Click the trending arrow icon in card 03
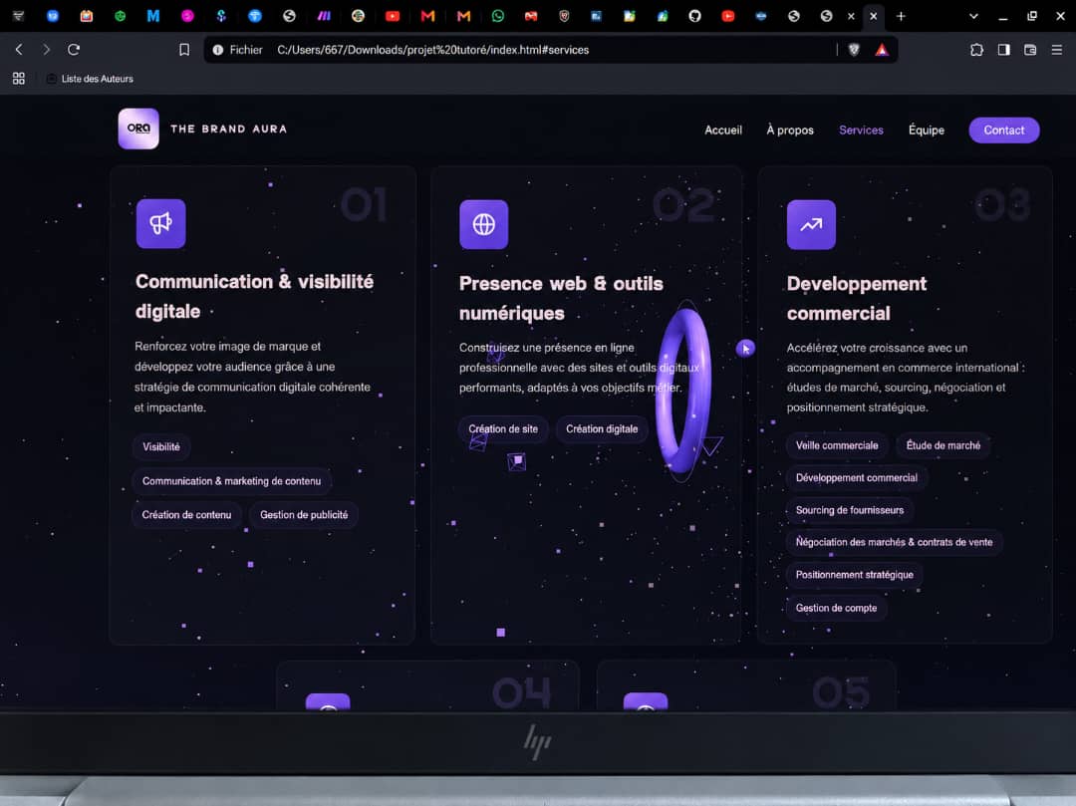The height and width of the screenshot is (806, 1076). coord(811,224)
